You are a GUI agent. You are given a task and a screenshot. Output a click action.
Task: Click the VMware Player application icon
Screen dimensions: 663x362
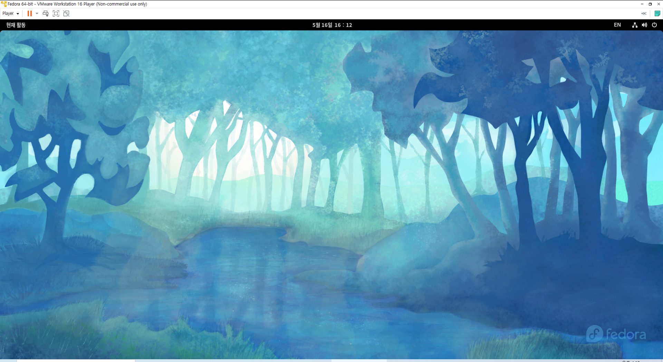[x=4, y=4]
